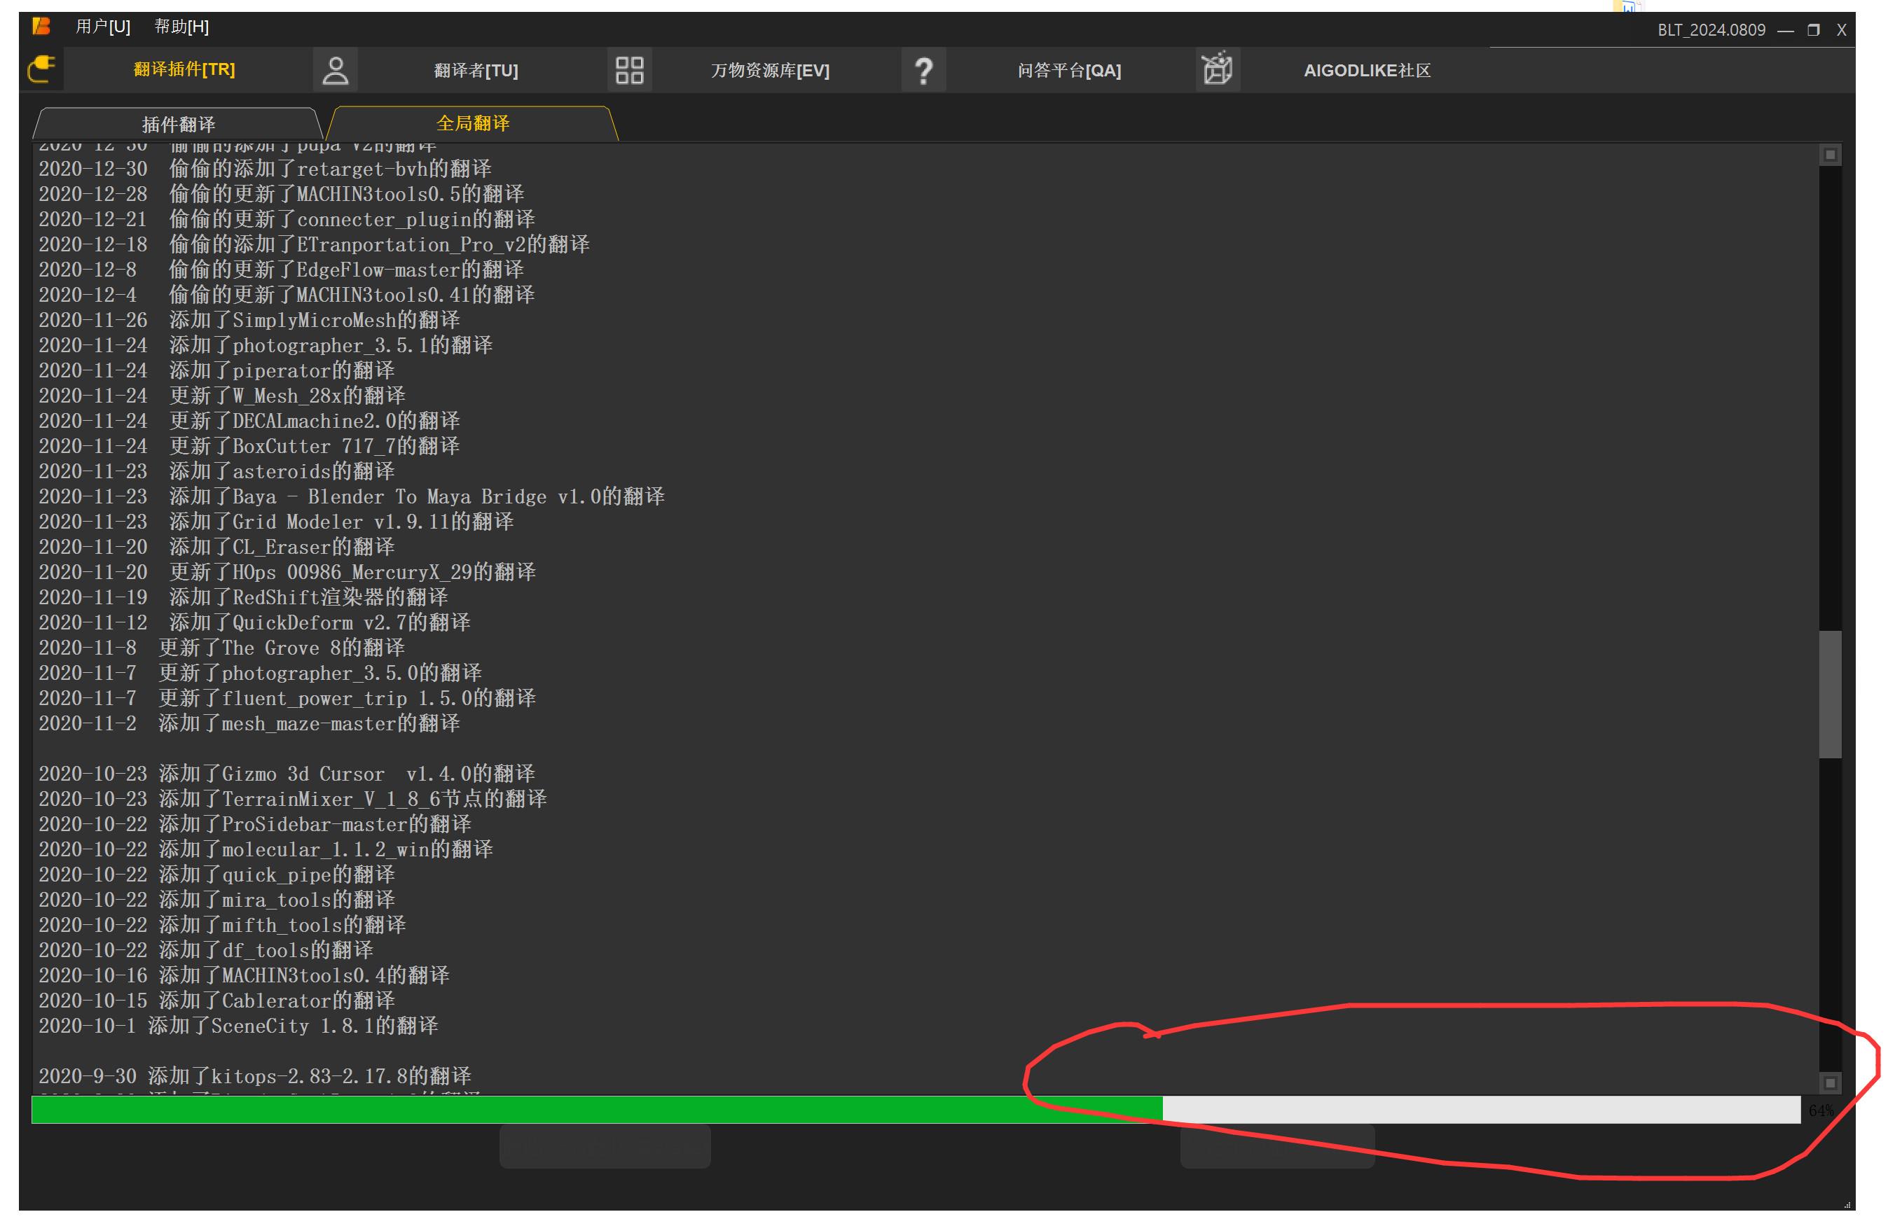The height and width of the screenshot is (1226, 1888).
Task: Select the Blender To Maya Bridge line
Action: coord(352,497)
